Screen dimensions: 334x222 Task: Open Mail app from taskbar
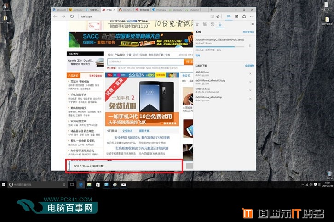[124, 184]
